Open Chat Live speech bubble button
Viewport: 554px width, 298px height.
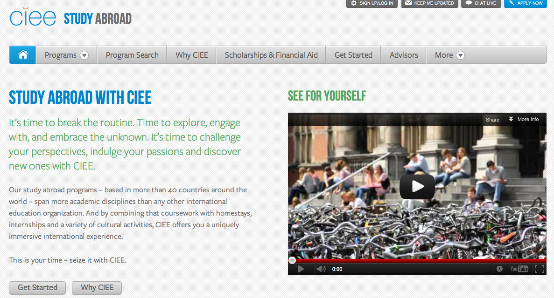(481, 3)
